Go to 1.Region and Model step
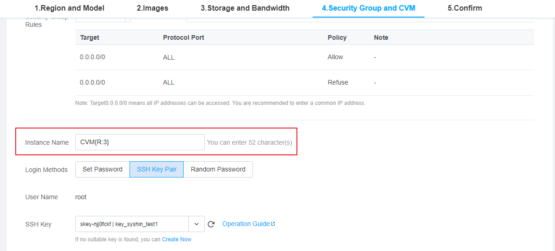The width and height of the screenshot is (555, 251). point(69,8)
